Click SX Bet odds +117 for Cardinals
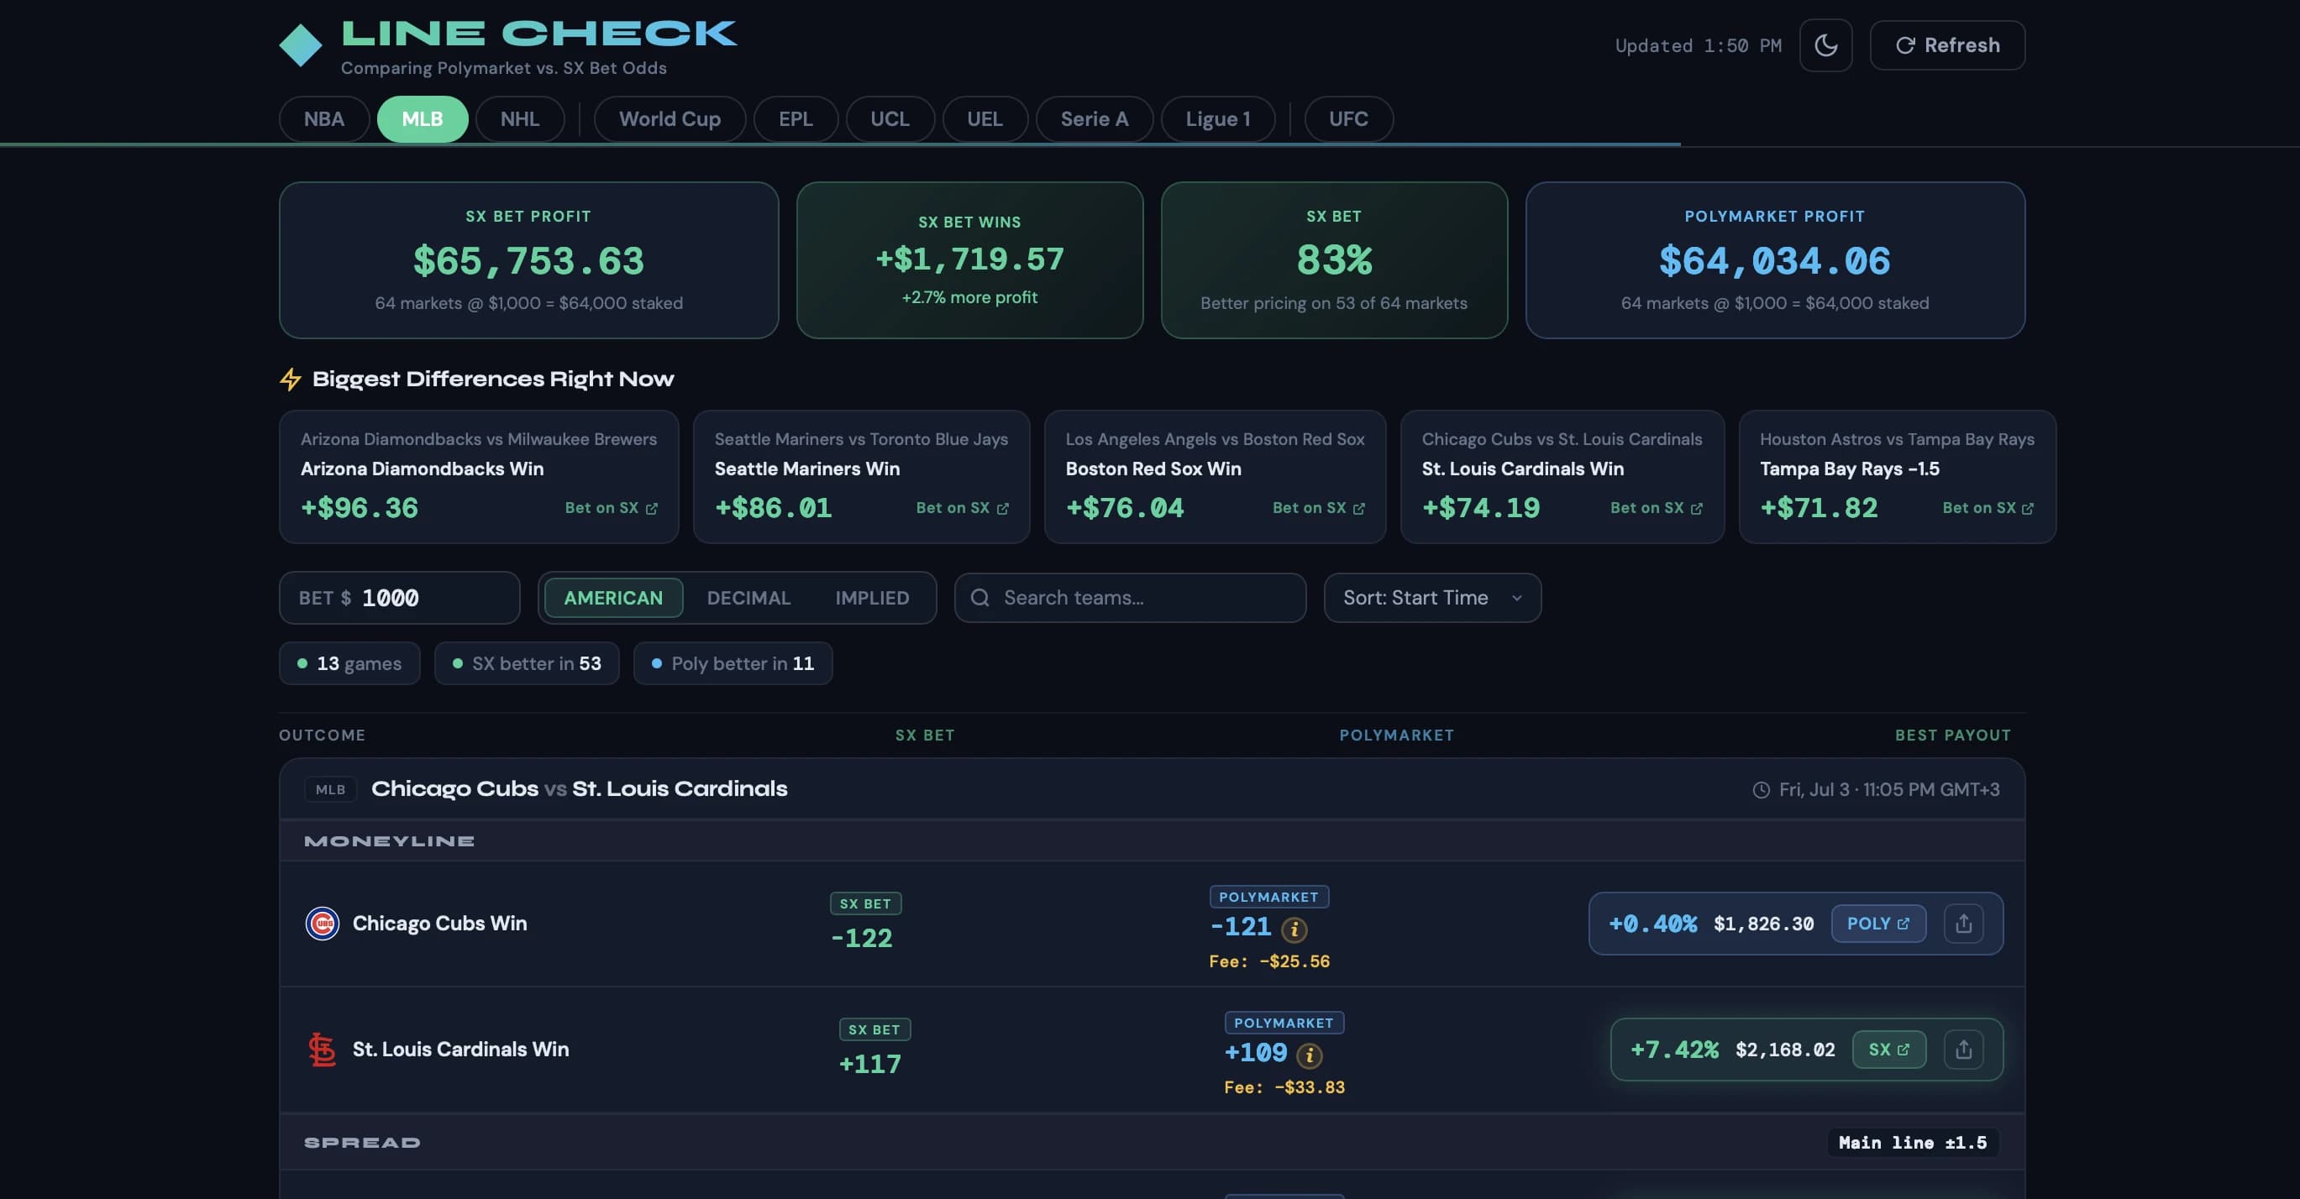This screenshot has width=2300, height=1199. click(869, 1063)
